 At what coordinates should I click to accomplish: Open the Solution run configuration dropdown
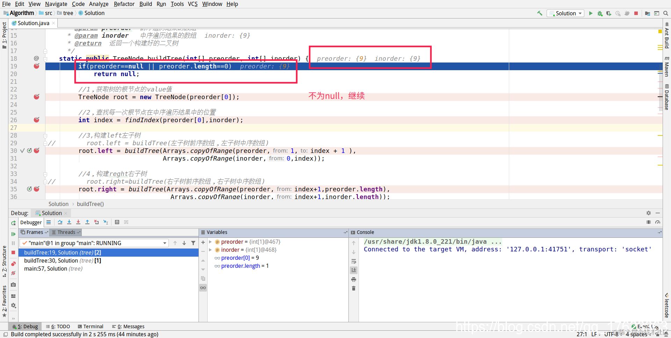click(566, 13)
